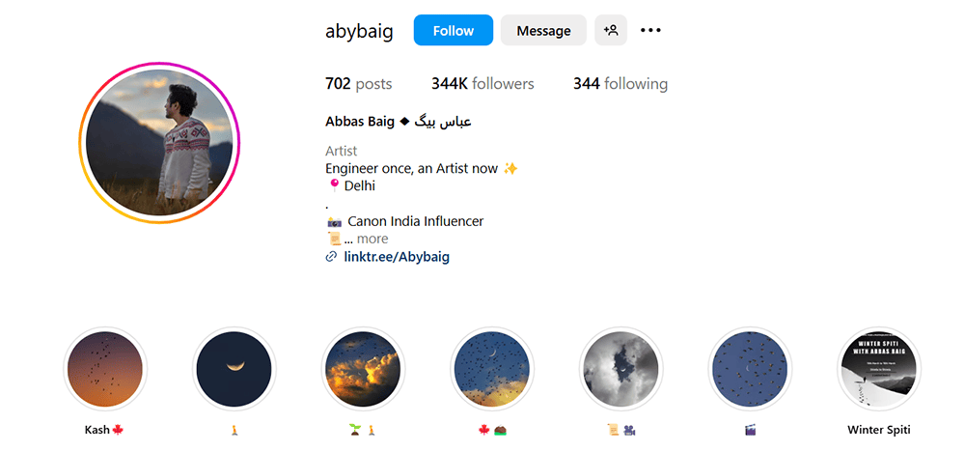Follow the abybaig account
The height and width of the screenshot is (452, 965).
[x=453, y=30]
